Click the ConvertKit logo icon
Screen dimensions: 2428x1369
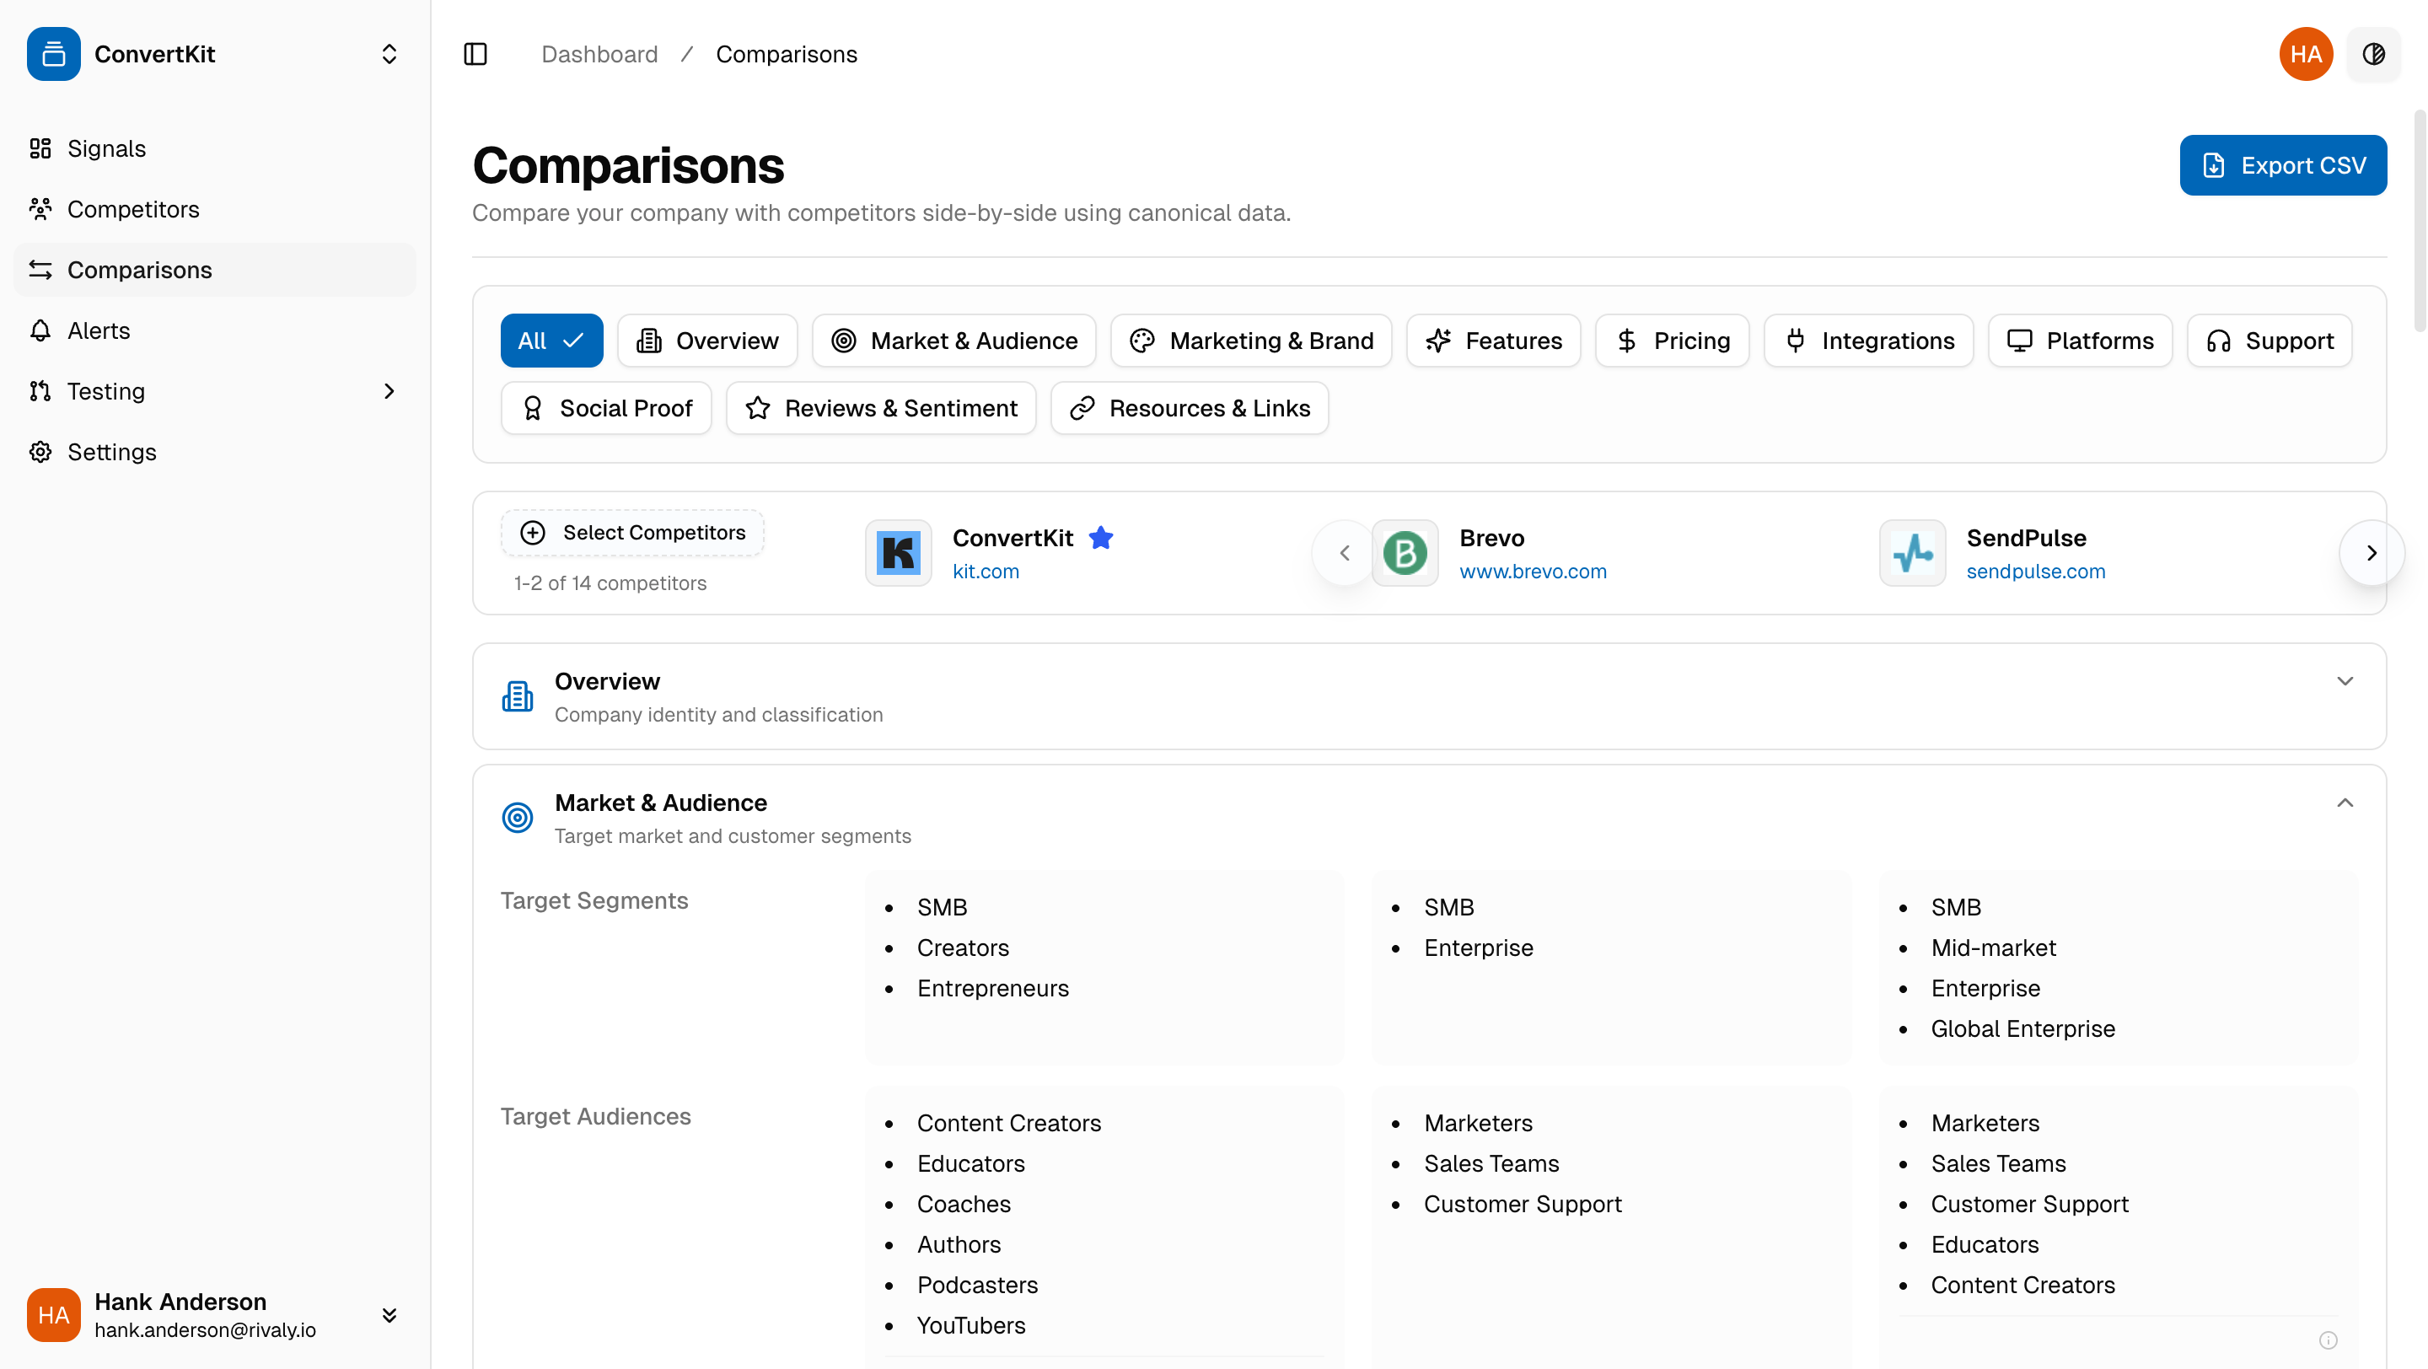point(53,54)
